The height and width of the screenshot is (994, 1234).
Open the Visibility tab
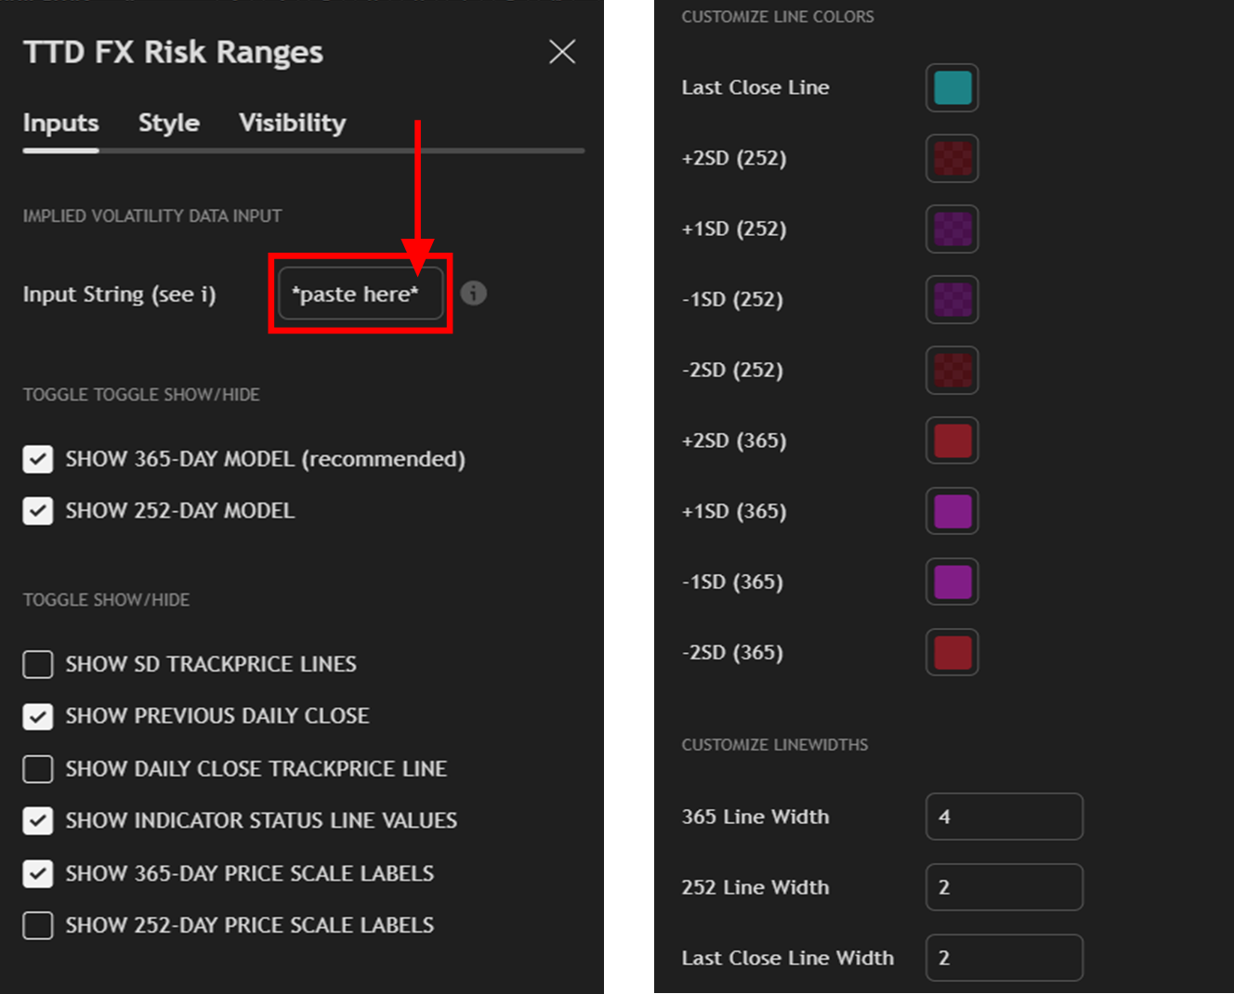(x=292, y=123)
